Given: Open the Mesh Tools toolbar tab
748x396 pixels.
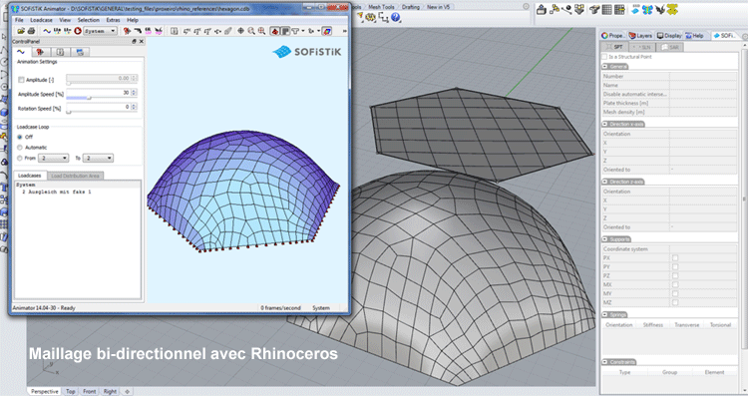Looking at the screenshot, I should pyautogui.click(x=381, y=7).
